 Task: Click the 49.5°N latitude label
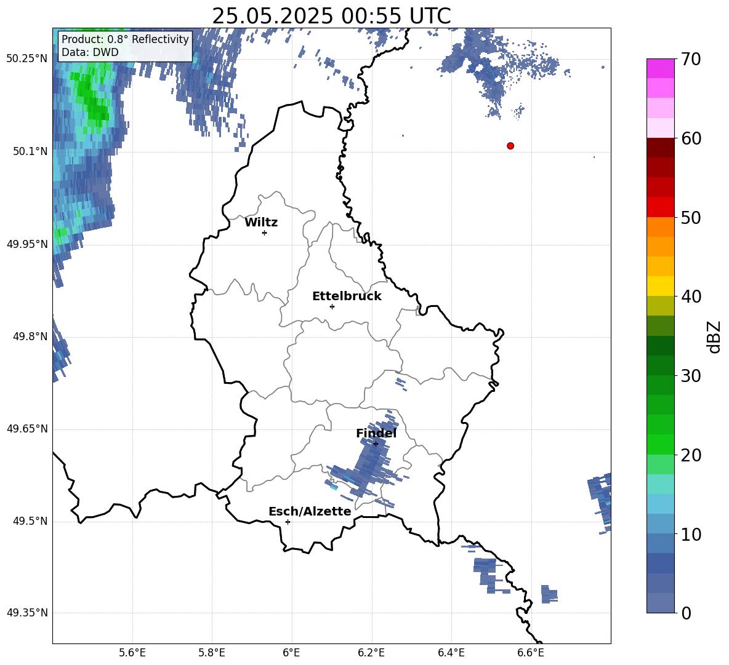pos(30,521)
